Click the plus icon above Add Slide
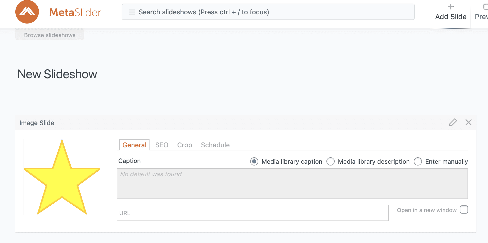 coord(451,7)
